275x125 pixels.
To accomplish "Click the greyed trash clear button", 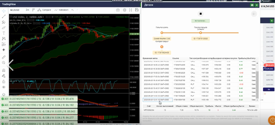I will 254,14.
